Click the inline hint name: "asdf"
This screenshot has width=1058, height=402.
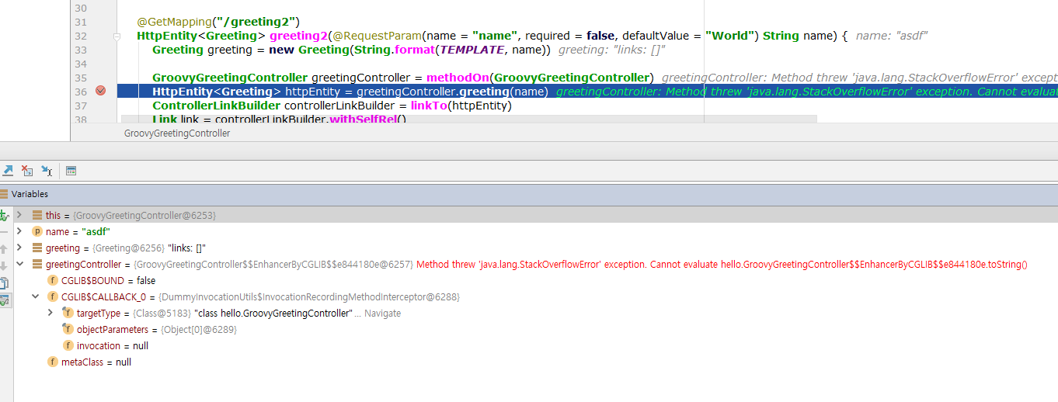tap(893, 36)
